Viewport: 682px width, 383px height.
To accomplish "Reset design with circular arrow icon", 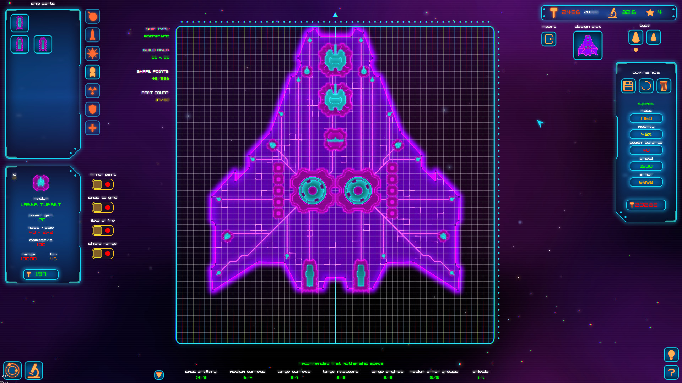I will pyautogui.click(x=646, y=86).
